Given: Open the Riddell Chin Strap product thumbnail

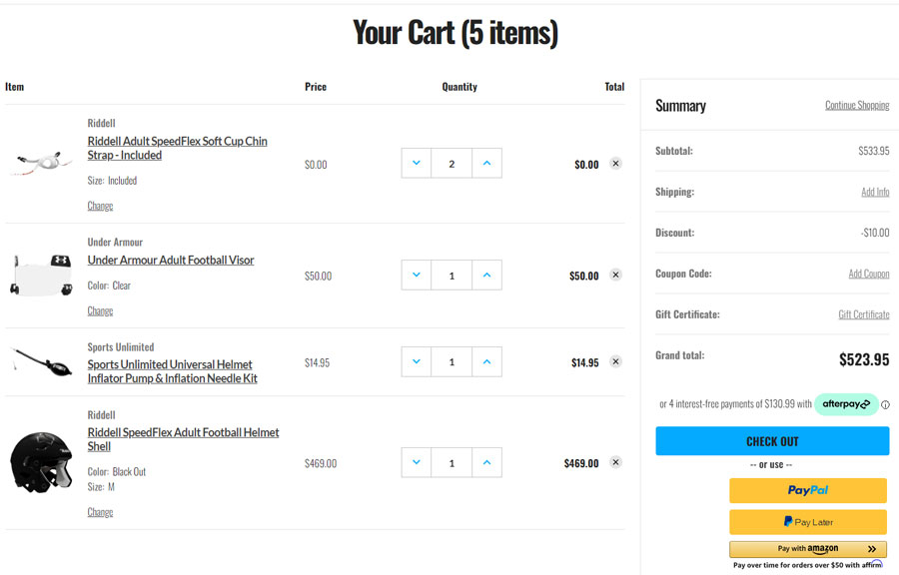Looking at the screenshot, I should coord(41,163).
